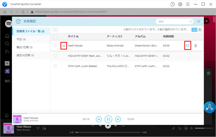Select the 今日 (3) filter
Viewport: 216px width, 137px height.
tap(31, 39)
